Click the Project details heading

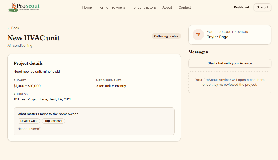(28, 63)
